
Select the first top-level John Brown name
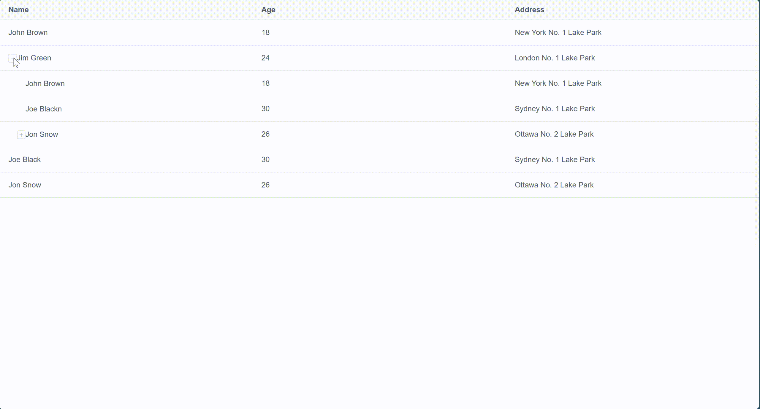(x=28, y=33)
